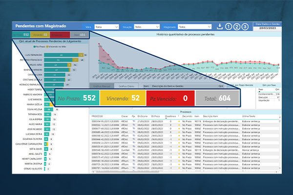Select the circled number 2 page icon
The image size is (293, 195).
click(236, 27)
